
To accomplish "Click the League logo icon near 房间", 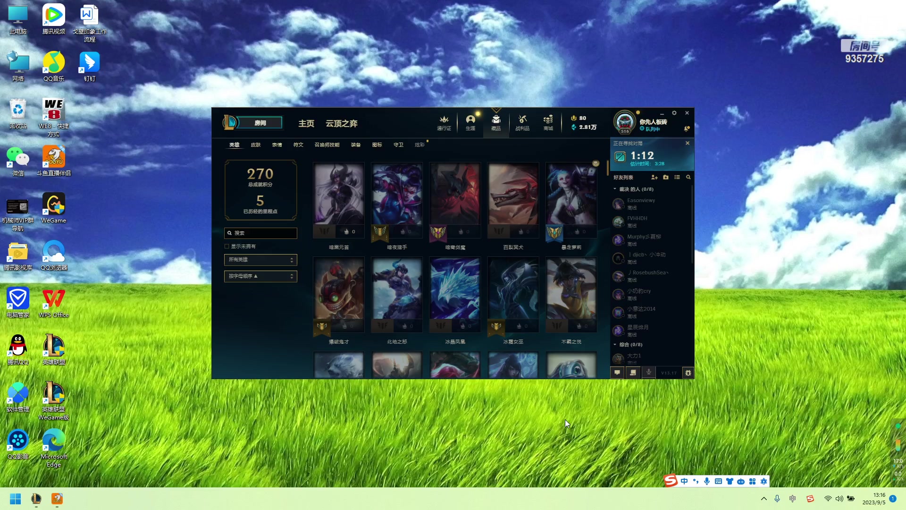I will point(229,123).
